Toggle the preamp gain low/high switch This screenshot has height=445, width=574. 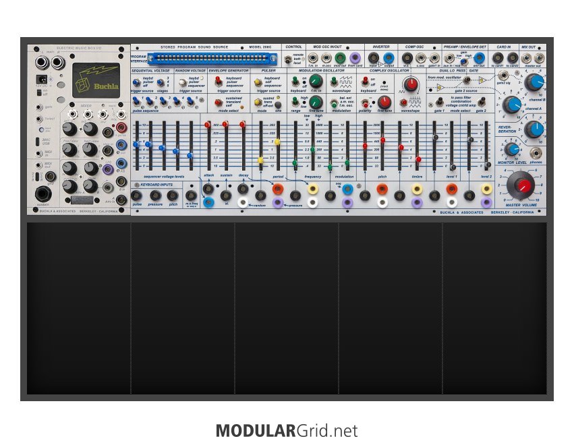[463, 61]
